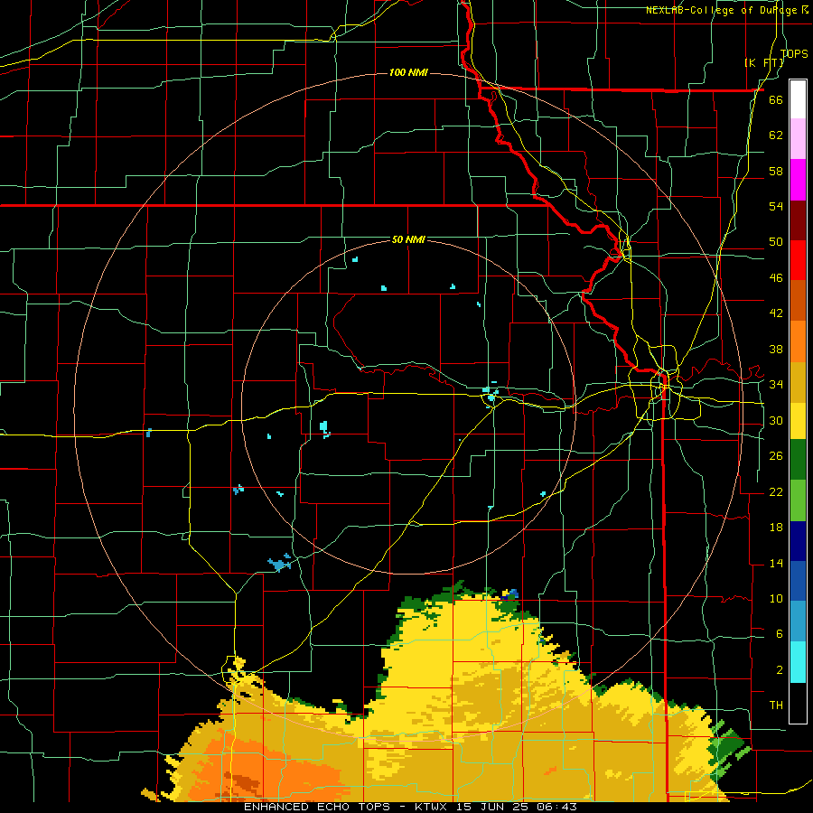Pick the navy blue legend swatch
Screen dimensions: 813x813
click(798, 541)
